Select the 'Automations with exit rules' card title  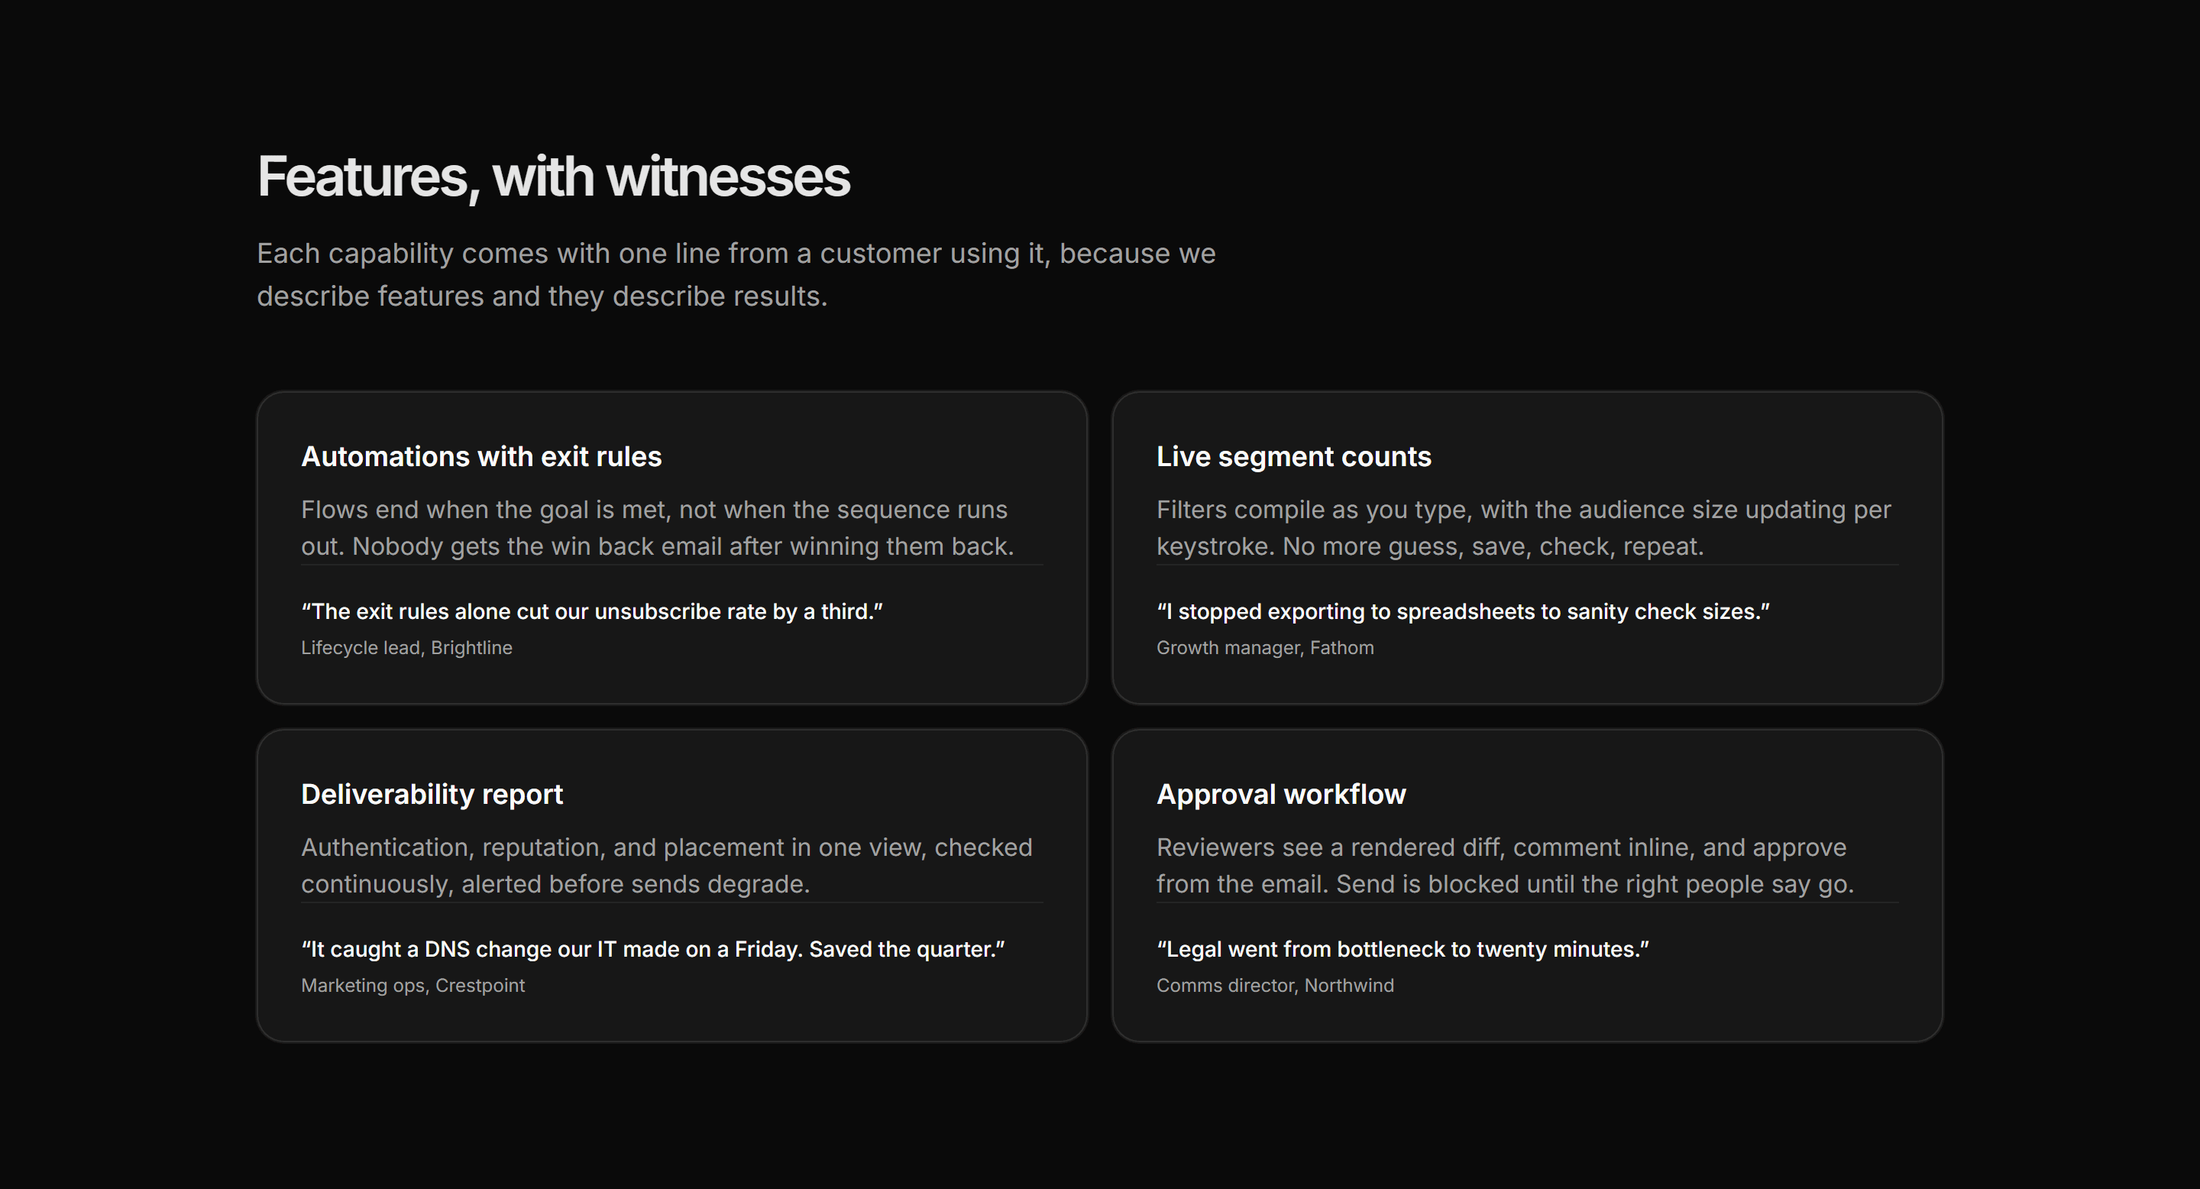(482, 456)
